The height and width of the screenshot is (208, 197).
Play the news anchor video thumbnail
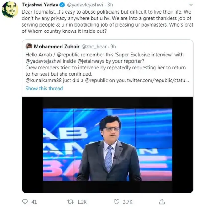(107, 145)
